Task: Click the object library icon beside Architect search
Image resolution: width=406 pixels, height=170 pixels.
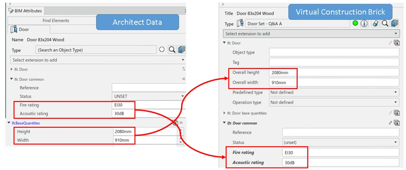Action: point(181,50)
